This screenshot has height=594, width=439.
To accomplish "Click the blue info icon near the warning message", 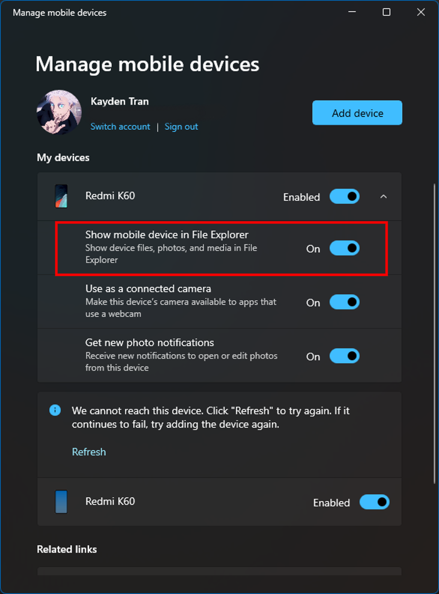I will [x=55, y=410].
